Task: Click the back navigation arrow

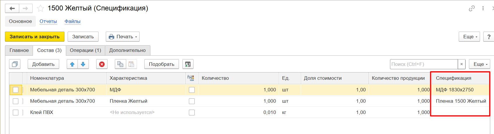Action: [12, 8]
